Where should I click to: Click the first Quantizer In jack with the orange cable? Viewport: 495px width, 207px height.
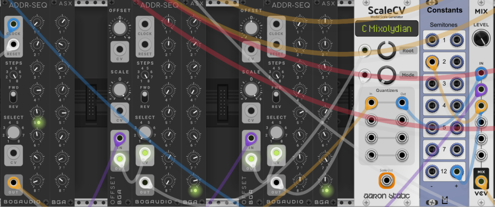[371, 103]
